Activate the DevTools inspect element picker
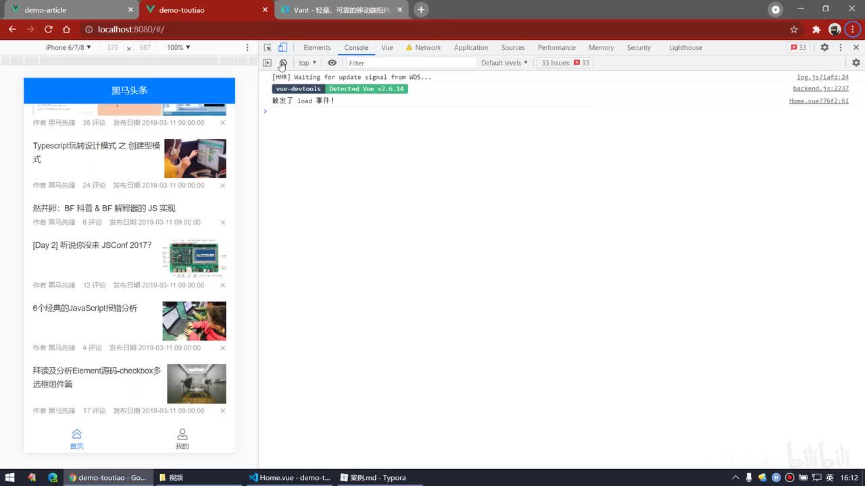This screenshot has width=865, height=486. tap(268, 47)
